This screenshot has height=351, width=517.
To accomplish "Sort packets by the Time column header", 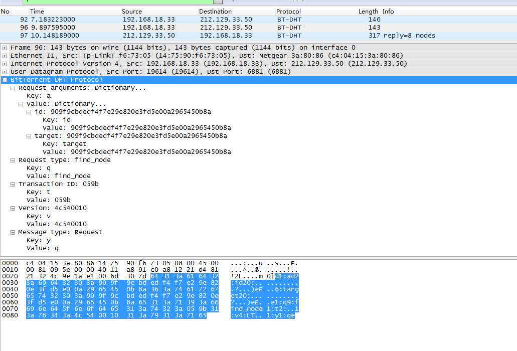I will [x=37, y=12].
